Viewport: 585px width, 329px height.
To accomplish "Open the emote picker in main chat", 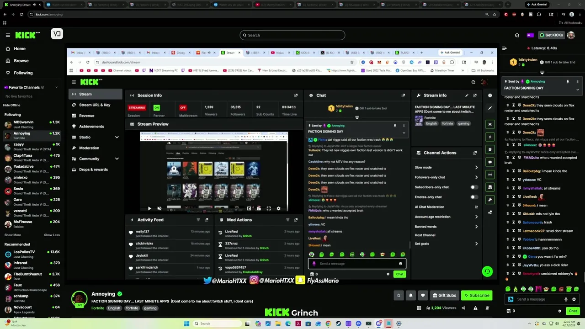I will (574, 299).
